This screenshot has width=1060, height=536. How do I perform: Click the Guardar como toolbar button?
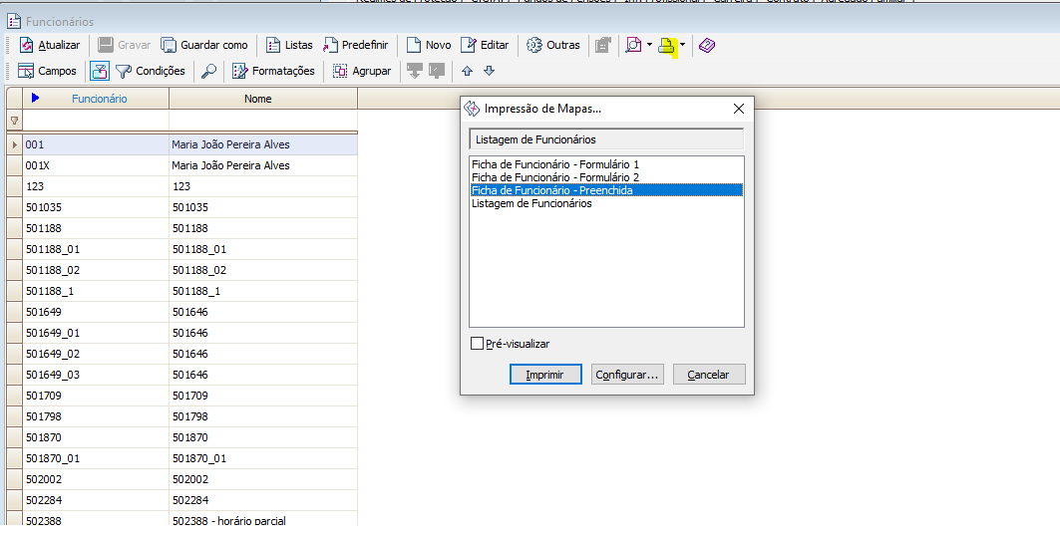click(203, 45)
